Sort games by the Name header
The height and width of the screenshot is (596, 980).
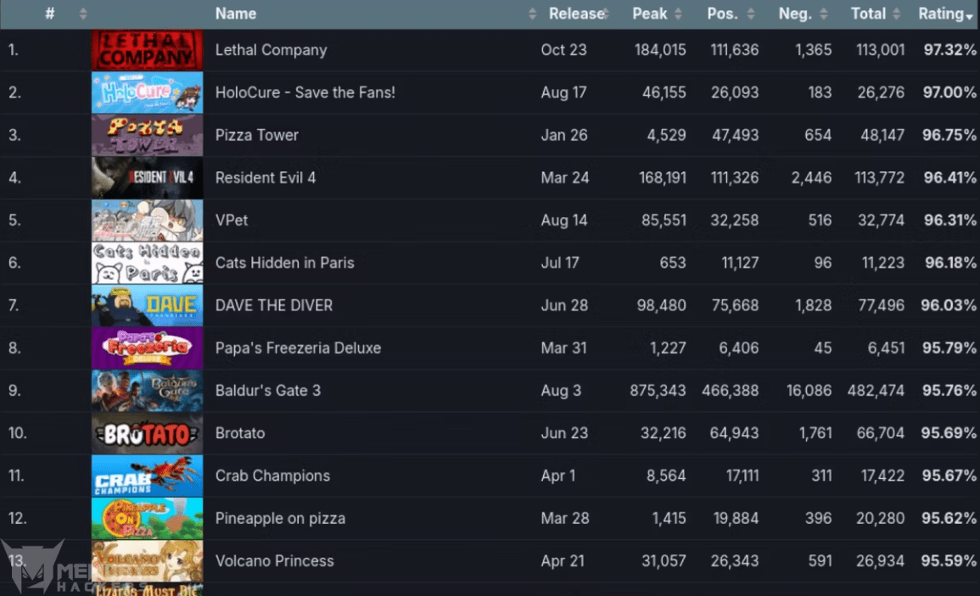(x=236, y=14)
